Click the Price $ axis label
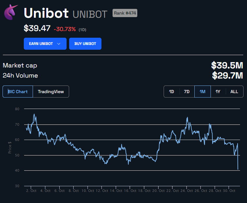247x203 pixels. pos(10,147)
